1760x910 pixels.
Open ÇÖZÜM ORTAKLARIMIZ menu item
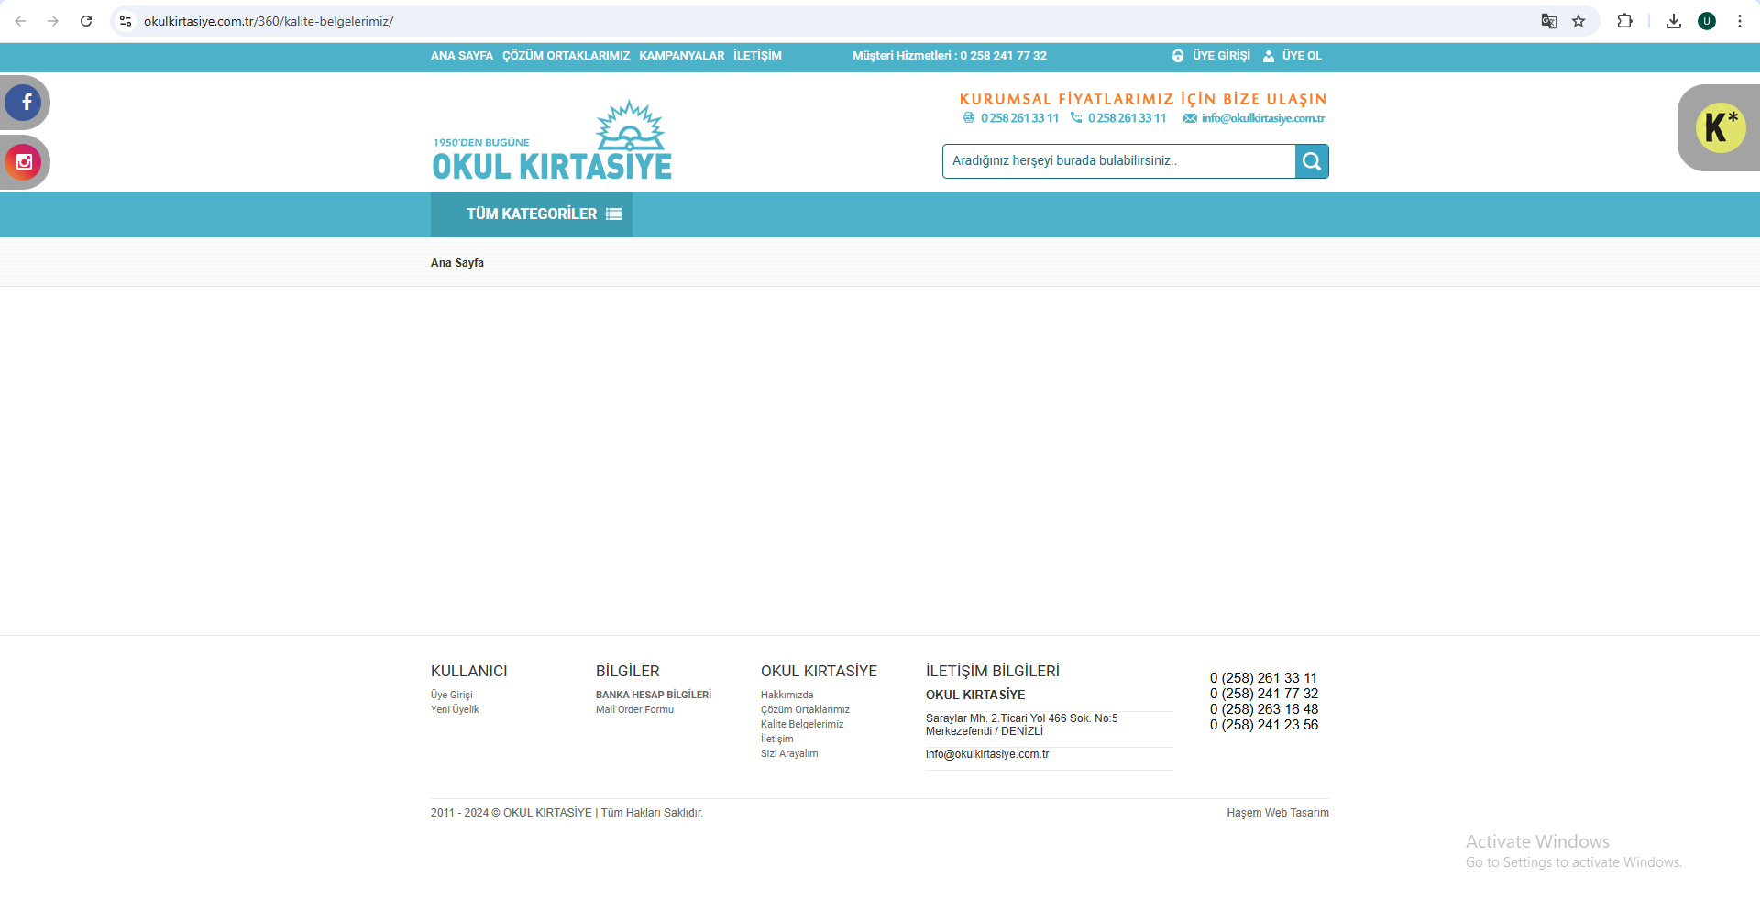click(566, 56)
